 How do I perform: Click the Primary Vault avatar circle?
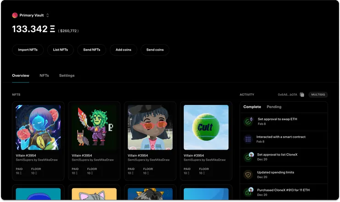pyautogui.click(x=15, y=15)
